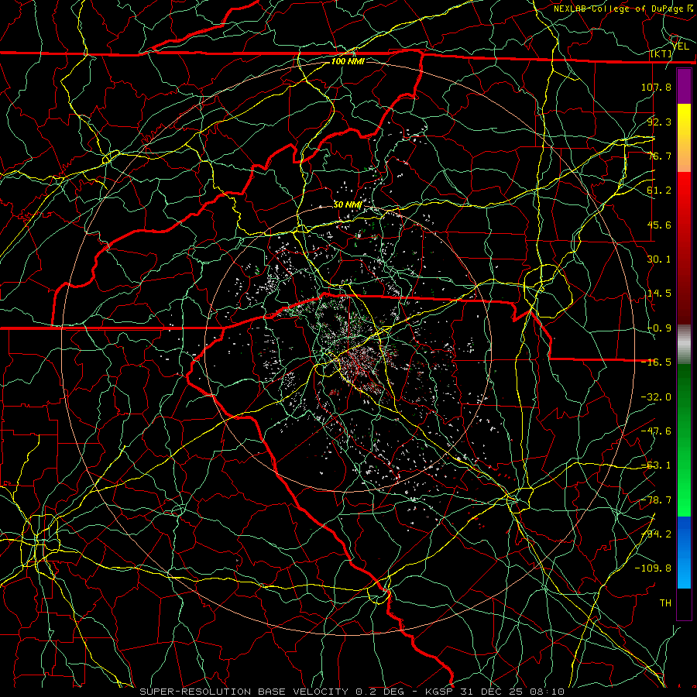Click the 107.8 scale value

(x=656, y=87)
